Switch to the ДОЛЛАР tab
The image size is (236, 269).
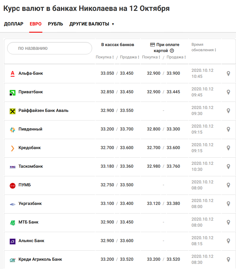coord(13,24)
